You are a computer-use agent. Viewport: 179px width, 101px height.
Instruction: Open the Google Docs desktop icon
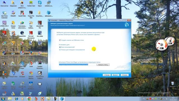click(x=13, y=74)
